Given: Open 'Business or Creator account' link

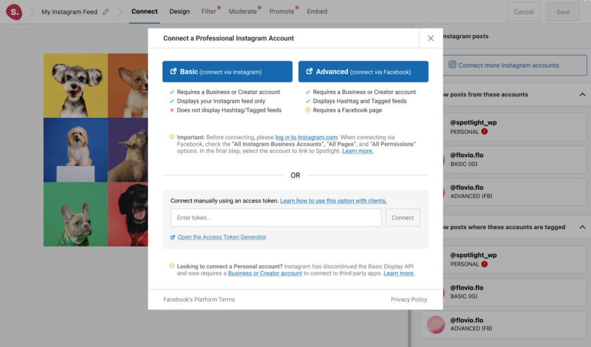Looking at the screenshot, I should [x=265, y=273].
